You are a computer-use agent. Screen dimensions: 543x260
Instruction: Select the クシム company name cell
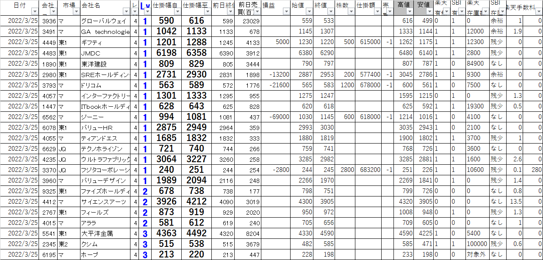pos(105,244)
